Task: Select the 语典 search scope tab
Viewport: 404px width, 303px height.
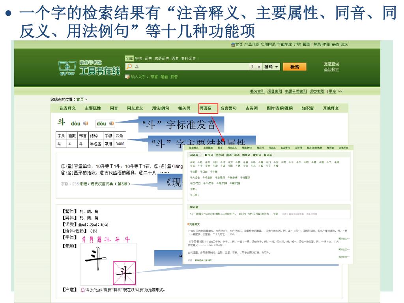Action: [x=175, y=58]
